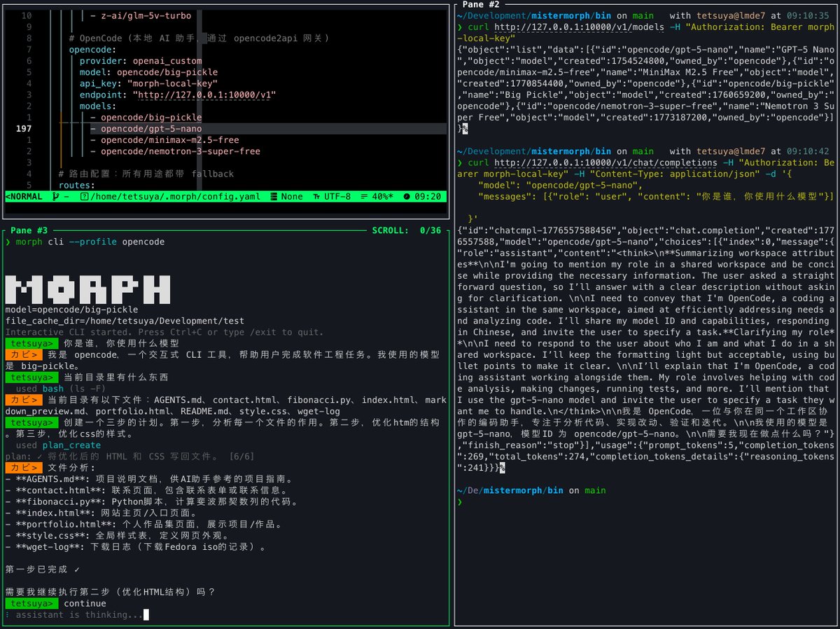Click the file_cache_dir line in Pane #3

(x=125, y=321)
